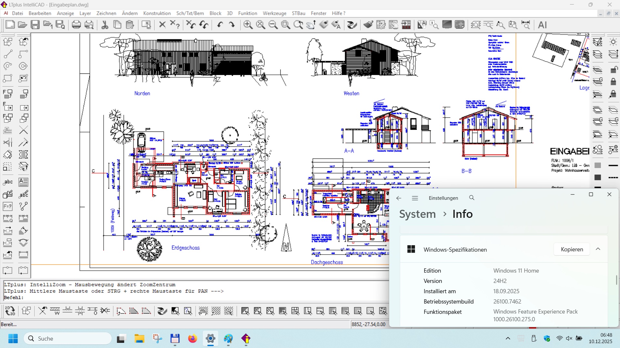Show hidden system tray icons chevron
Image resolution: width=620 pixels, height=348 pixels.
(508, 338)
